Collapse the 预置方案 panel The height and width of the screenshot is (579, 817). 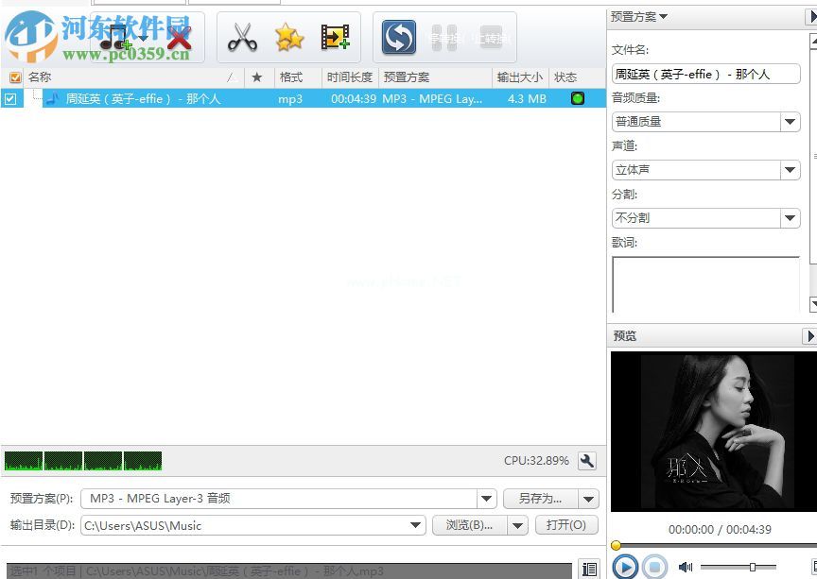pyautogui.click(x=664, y=16)
